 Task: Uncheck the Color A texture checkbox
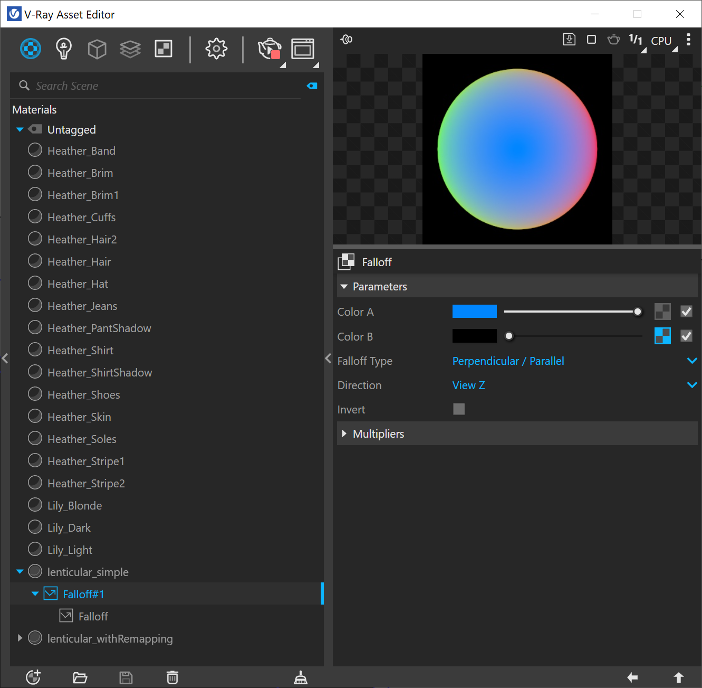pos(686,312)
